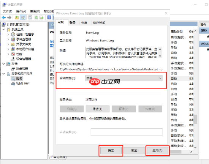
Task: Select the 磁盘管理 disk icon
Action: tap(13, 69)
